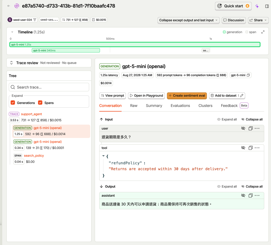Click Create sentiment eval button
271x245 pixels.
click(x=187, y=96)
